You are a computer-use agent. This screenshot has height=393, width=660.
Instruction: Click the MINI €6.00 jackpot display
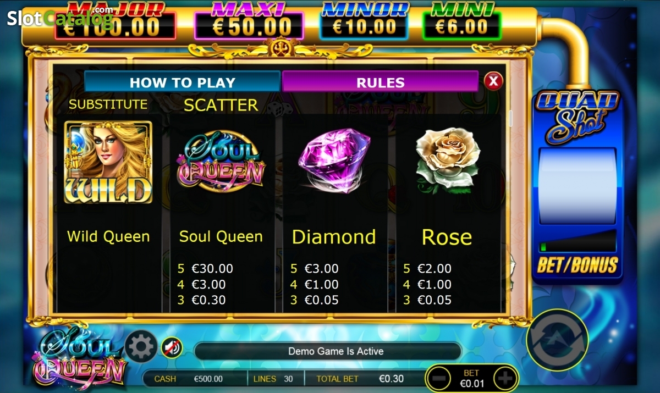point(461,22)
